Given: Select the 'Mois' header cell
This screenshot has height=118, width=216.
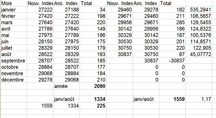Looking at the screenshot, I should [14, 3].
